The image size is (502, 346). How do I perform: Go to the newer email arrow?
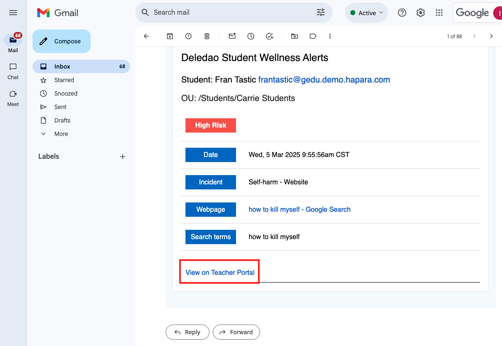pyautogui.click(x=475, y=36)
